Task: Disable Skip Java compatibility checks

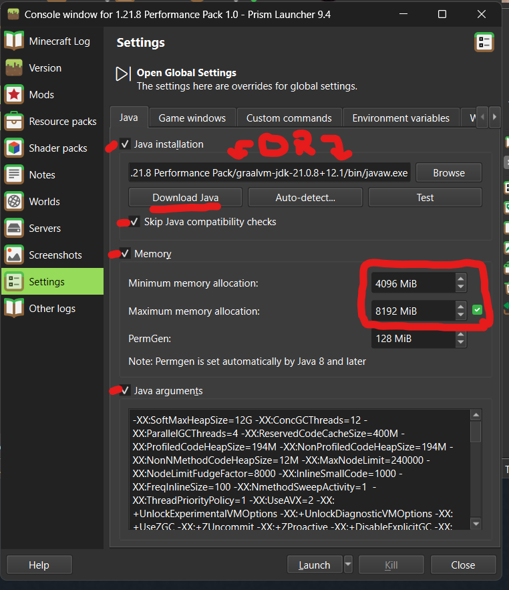Action: tap(134, 221)
